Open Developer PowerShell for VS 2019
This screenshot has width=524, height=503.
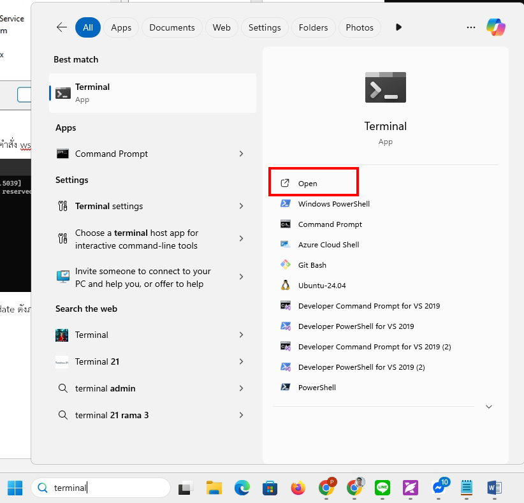(385, 326)
